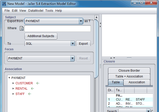Click the Export button
The height and width of the screenshot is (112, 159).
click(83, 44)
